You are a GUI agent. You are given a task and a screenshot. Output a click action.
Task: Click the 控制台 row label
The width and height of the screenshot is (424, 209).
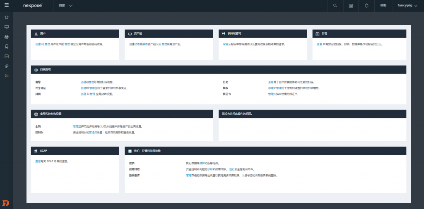pyautogui.click(x=39, y=133)
